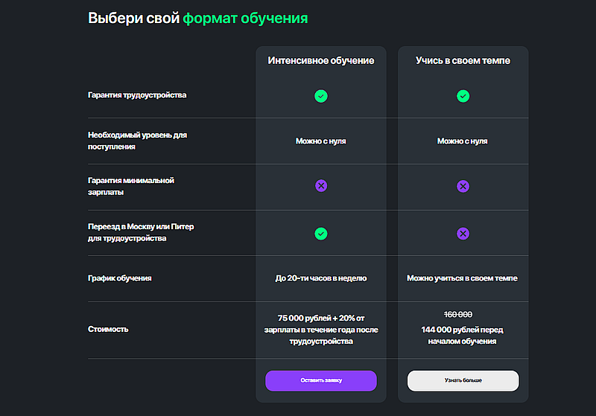
Task: Click the green формат обучения heading text
Action: tap(245, 18)
